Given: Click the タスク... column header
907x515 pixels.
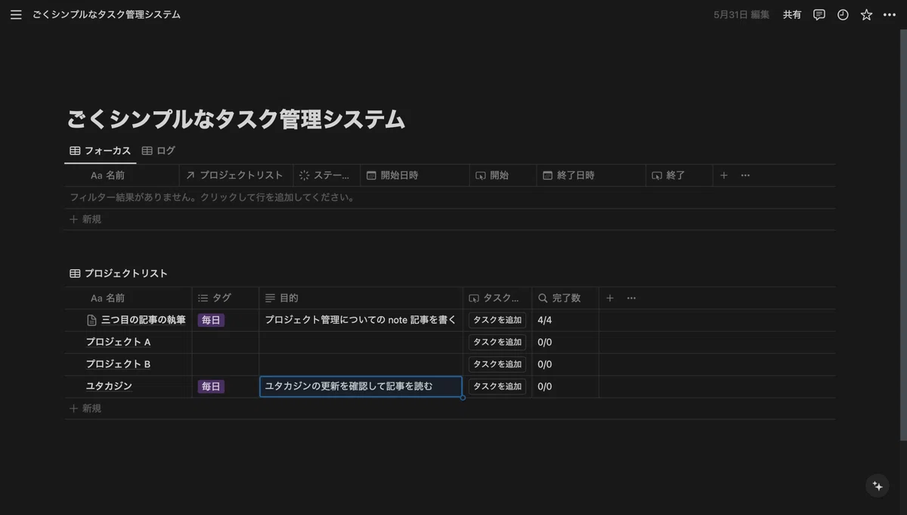Looking at the screenshot, I should coord(497,298).
